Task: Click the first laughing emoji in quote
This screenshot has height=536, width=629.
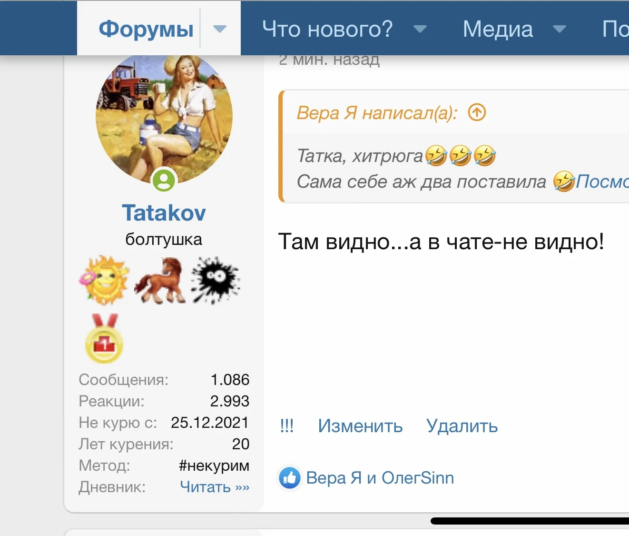Action: (436, 155)
